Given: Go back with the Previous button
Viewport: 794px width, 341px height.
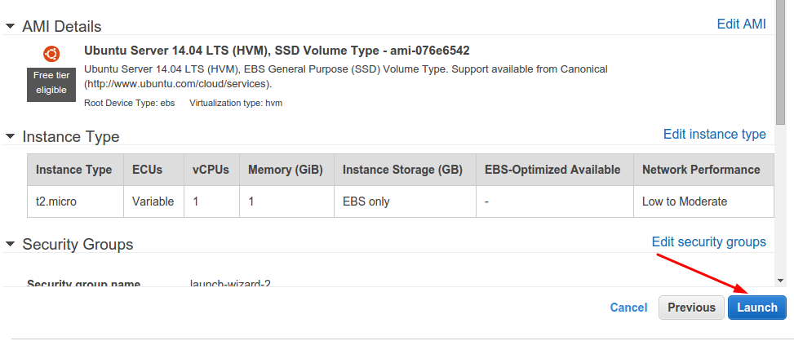Looking at the screenshot, I should 690,308.
